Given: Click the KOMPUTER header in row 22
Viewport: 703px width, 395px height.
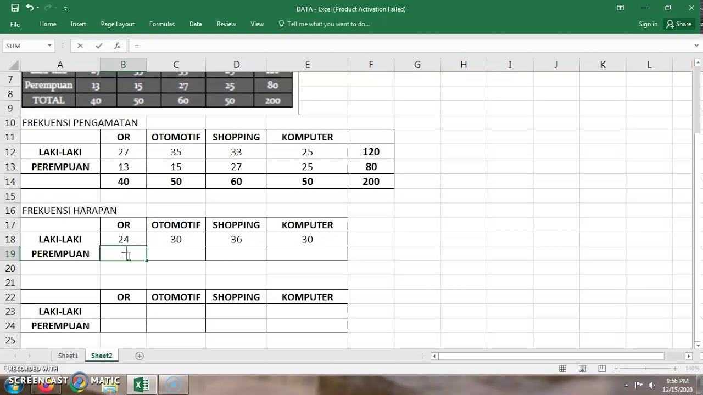Looking at the screenshot, I should coord(307,297).
